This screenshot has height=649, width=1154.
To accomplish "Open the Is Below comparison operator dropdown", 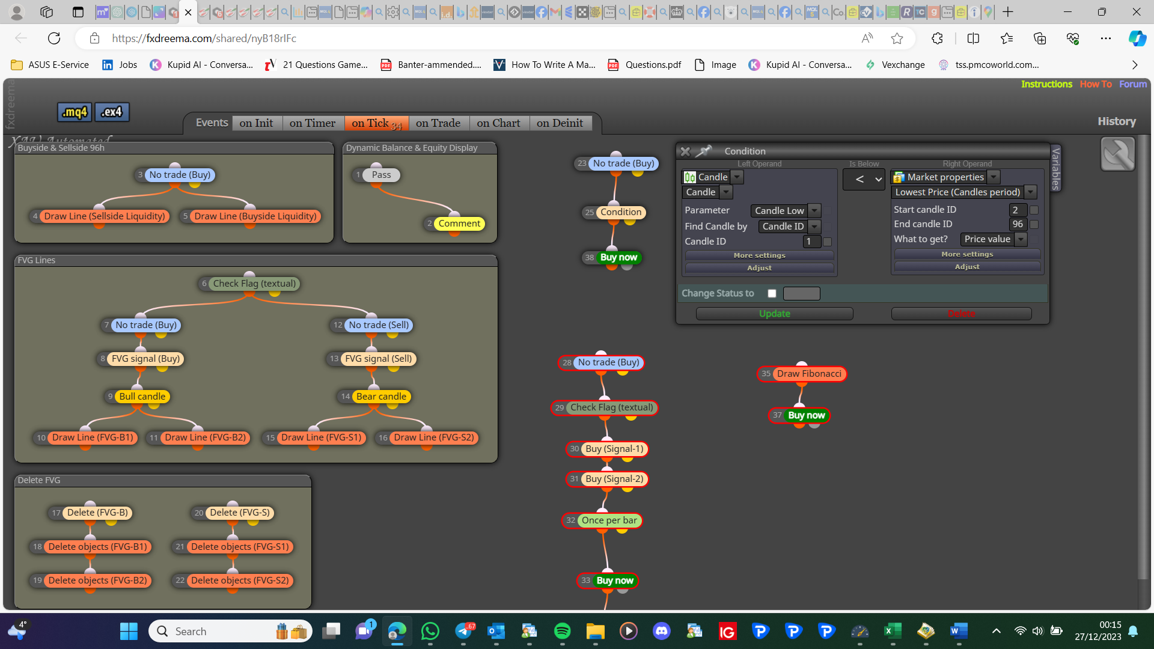I will click(864, 179).
